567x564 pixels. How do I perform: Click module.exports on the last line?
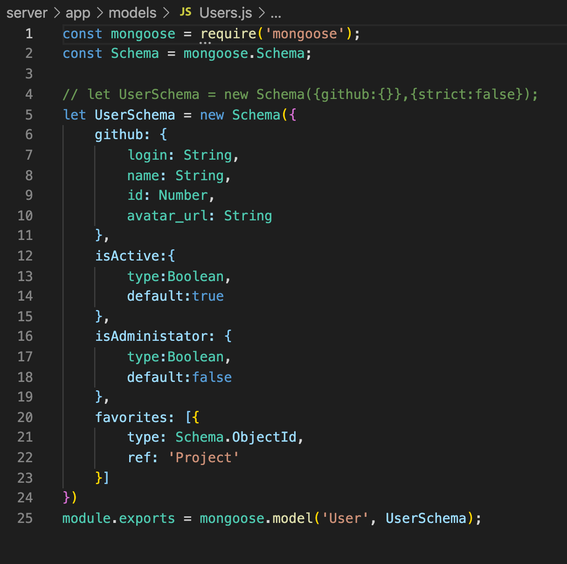tap(118, 518)
